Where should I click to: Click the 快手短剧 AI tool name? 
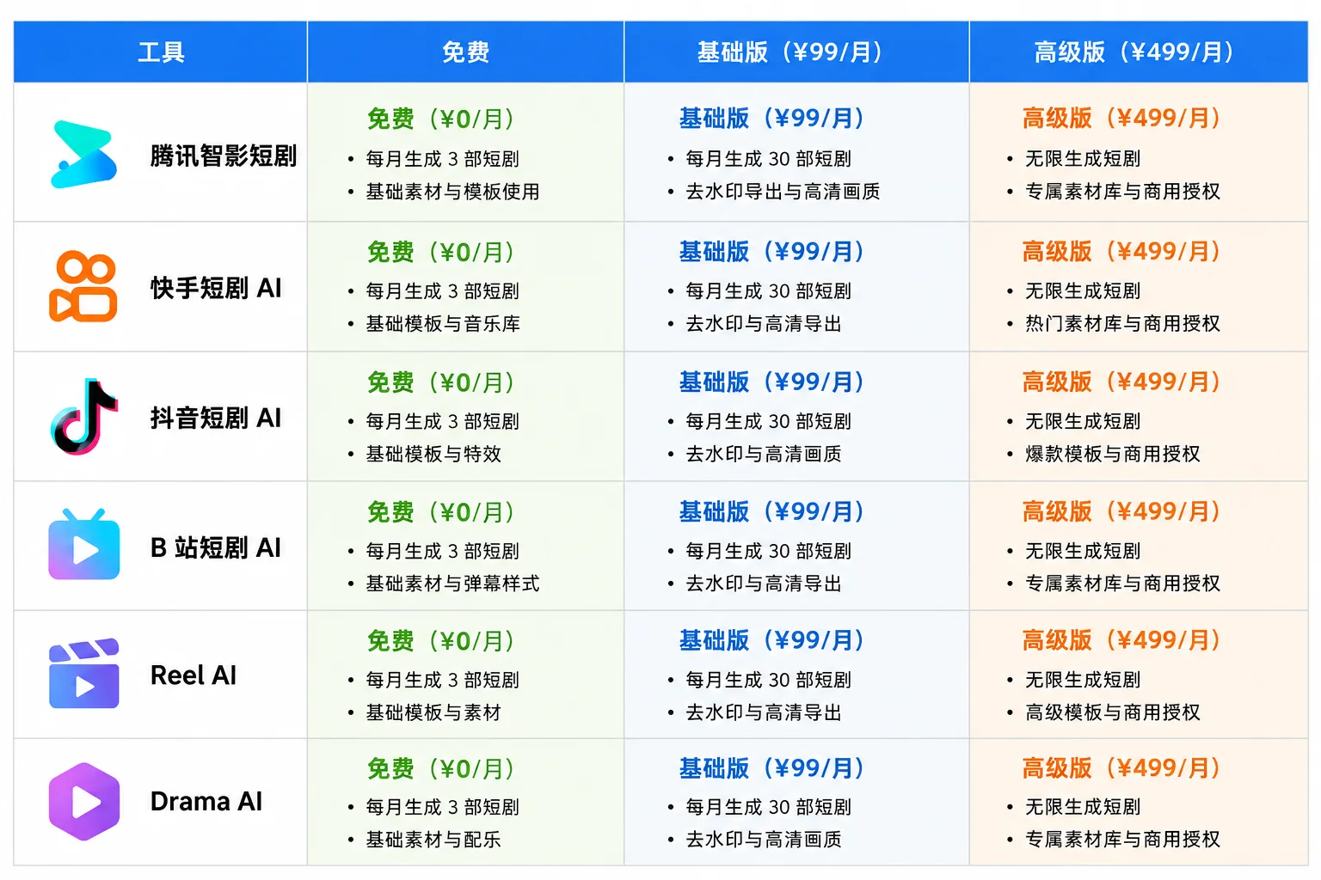216,288
